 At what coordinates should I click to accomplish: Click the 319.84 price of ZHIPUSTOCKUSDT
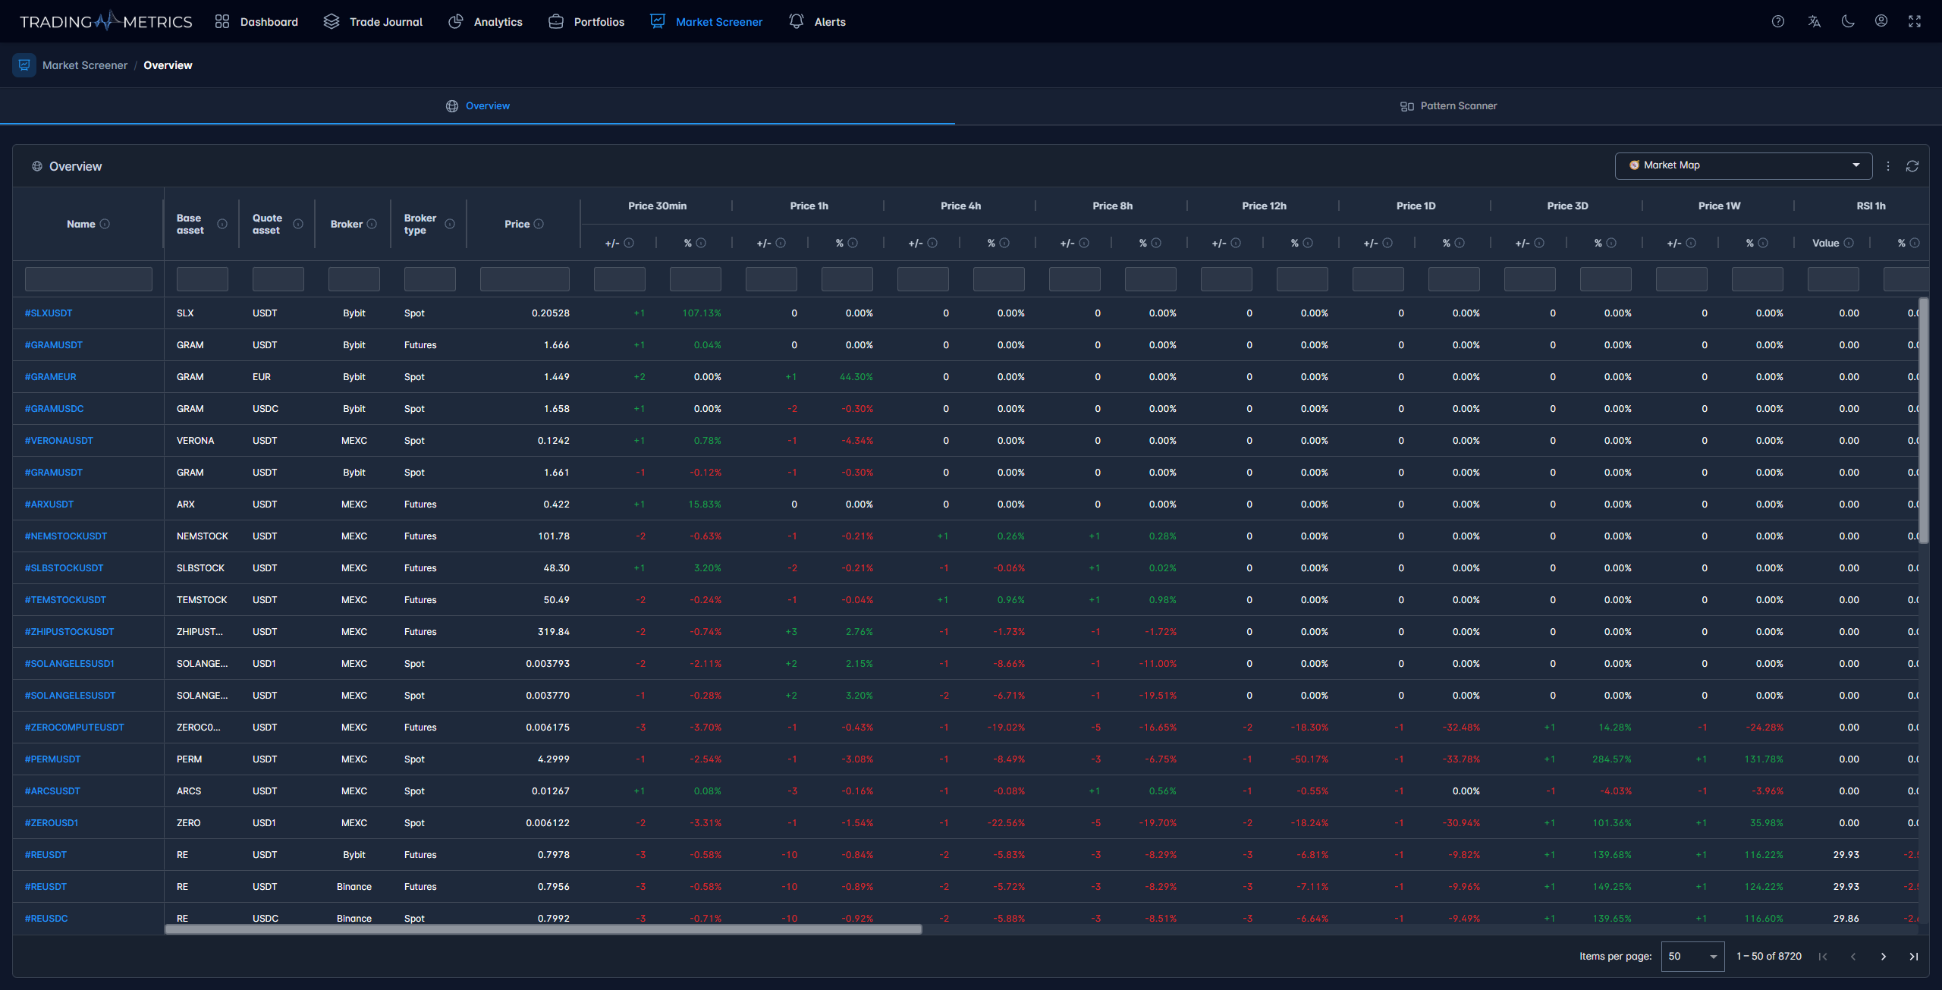[x=554, y=632]
